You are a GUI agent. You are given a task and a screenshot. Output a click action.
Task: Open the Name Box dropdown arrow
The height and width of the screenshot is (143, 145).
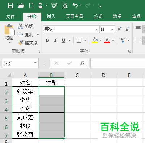click(x=35, y=63)
